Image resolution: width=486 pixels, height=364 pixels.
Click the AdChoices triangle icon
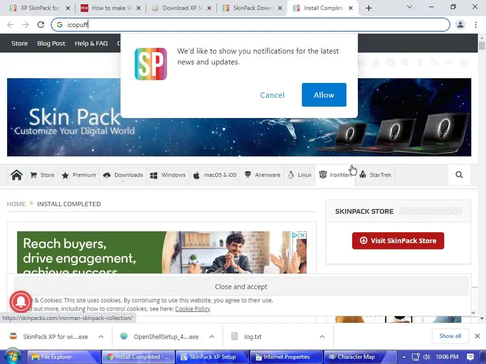click(x=295, y=235)
